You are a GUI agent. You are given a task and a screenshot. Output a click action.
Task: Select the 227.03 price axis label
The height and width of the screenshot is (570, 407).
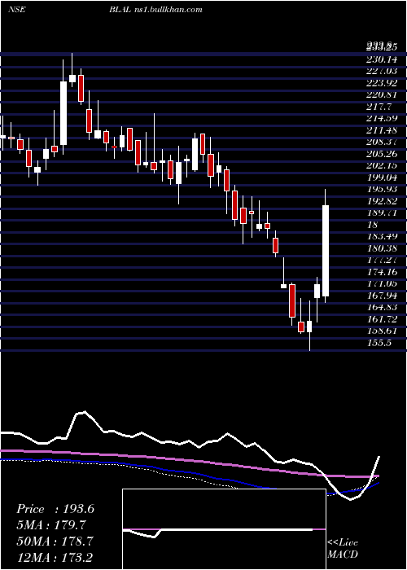point(382,71)
